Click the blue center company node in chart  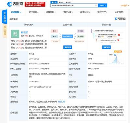(68, 36)
